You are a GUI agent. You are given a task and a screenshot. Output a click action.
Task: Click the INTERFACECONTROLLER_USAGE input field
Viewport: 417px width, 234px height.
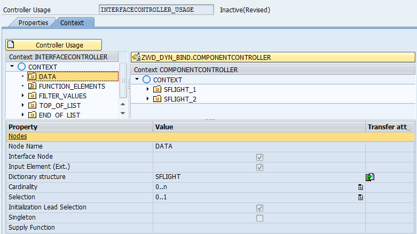pyautogui.click(x=156, y=10)
